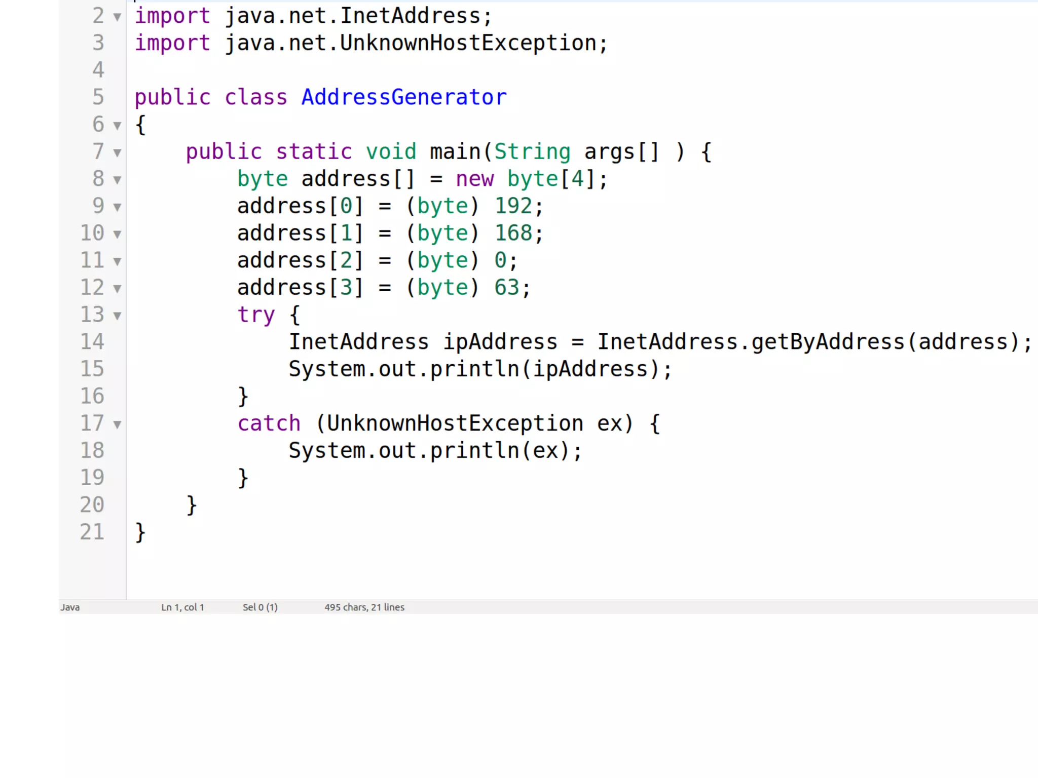Click fold arrow beside line 11
Screen dimensions: 1038x778
pyautogui.click(x=117, y=261)
